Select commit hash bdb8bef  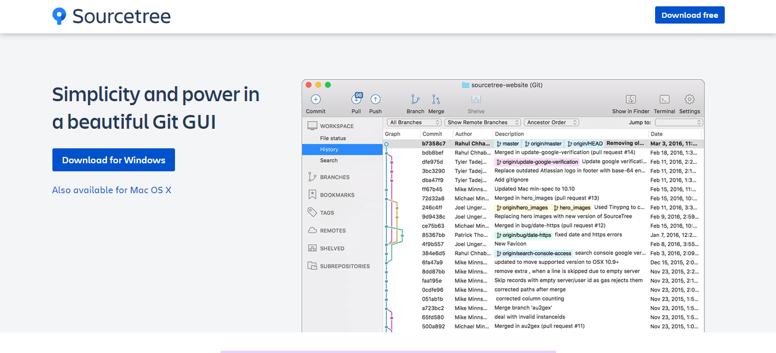pos(433,152)
